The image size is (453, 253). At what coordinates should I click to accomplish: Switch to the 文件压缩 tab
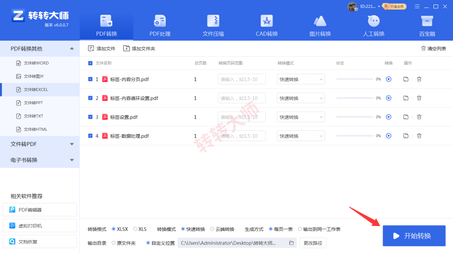click(x=213, y=25)
